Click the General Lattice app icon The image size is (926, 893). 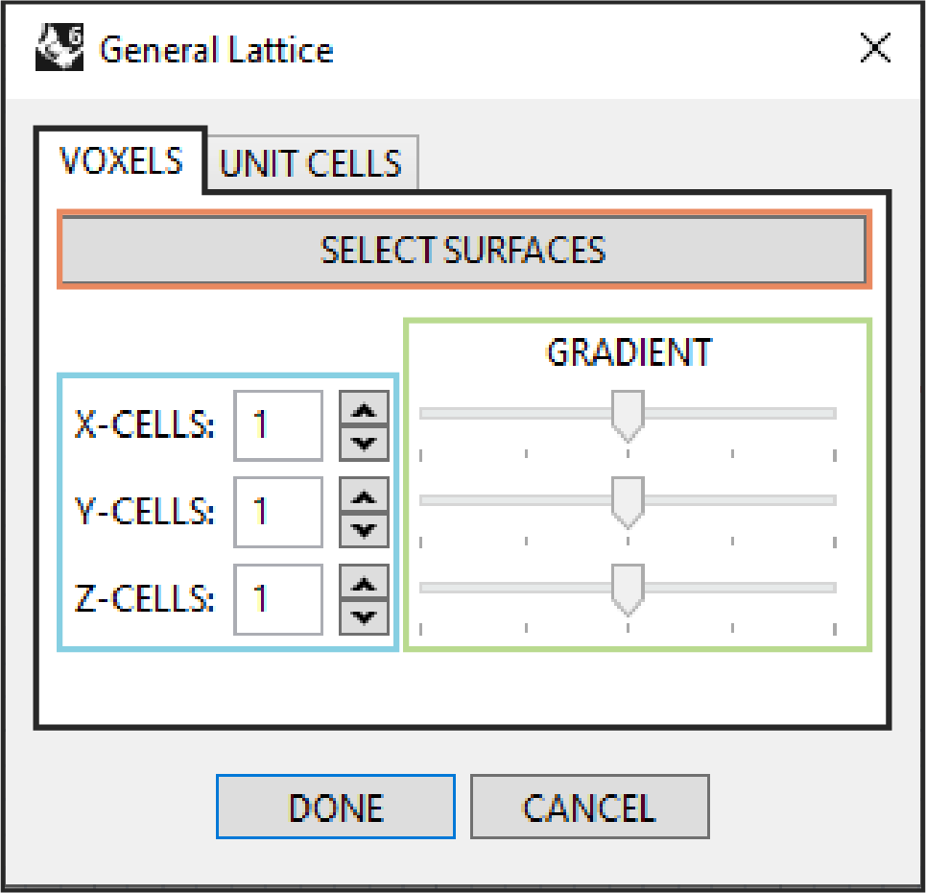(x=59, y=47)
